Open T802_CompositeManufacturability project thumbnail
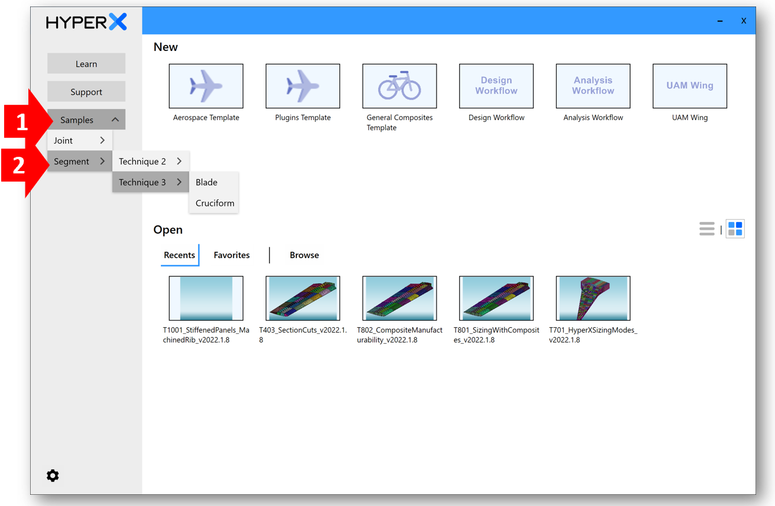Image resolution: width=775 pixels, height=506 pixels. click(x=399, y=298)
